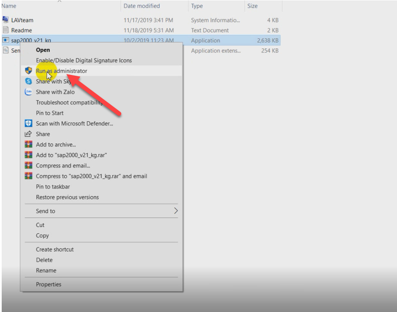Click the Skype icon in context menu
397x312 pixels.
29,81
